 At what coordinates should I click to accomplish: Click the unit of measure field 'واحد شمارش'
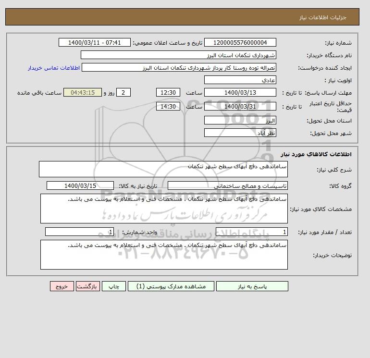point(79,232)
